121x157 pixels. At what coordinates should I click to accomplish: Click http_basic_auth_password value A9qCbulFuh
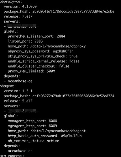pos(71,136)
